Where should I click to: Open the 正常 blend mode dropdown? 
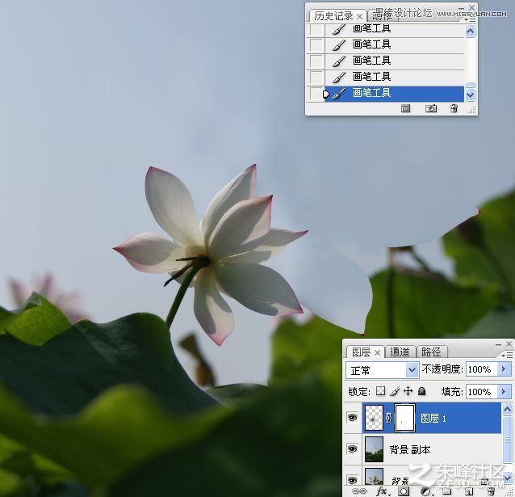[x=382, y=370]
